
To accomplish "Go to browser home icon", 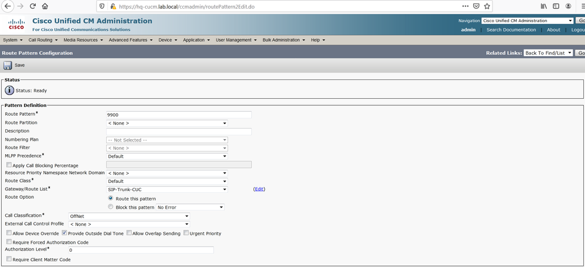I will [x=45, y=6].
